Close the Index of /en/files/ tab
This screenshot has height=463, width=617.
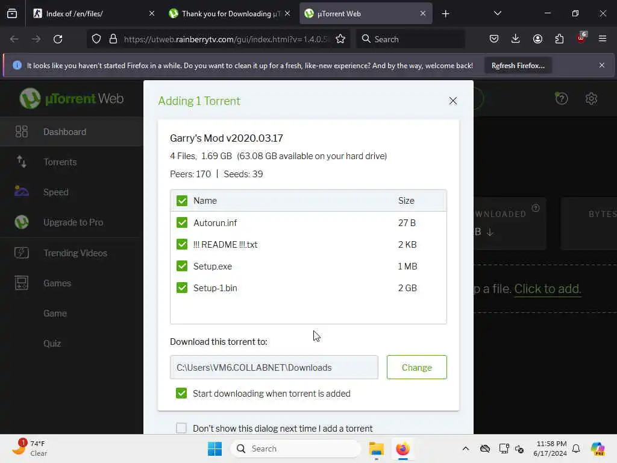tap(152, 13)
